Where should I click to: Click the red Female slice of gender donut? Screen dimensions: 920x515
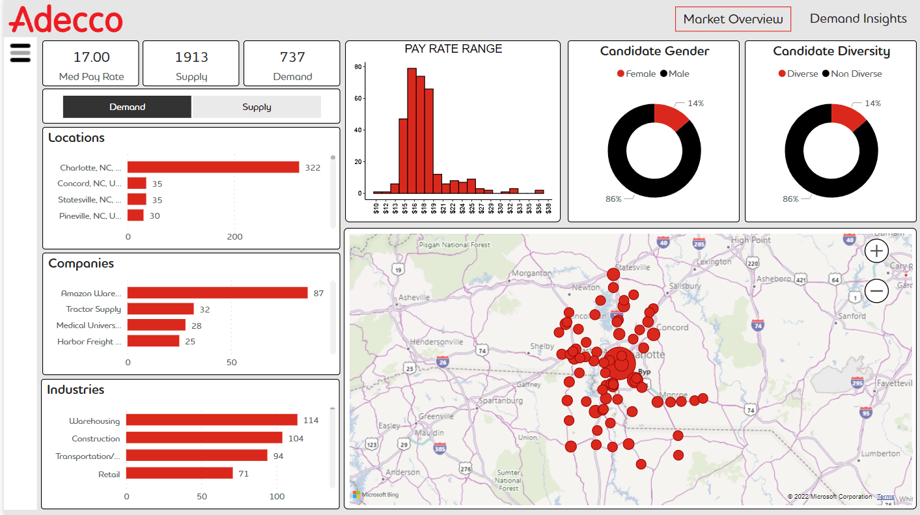tap(671, 116)
